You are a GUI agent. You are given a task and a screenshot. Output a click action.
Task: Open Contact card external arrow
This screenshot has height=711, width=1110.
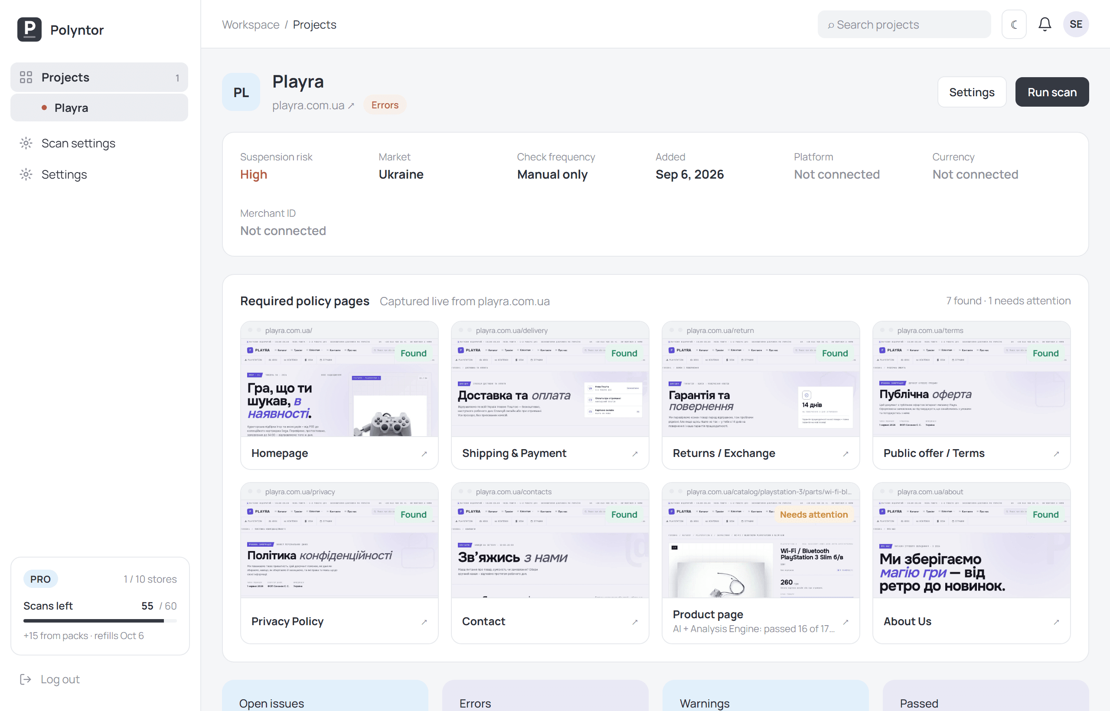tap(635, 622)
